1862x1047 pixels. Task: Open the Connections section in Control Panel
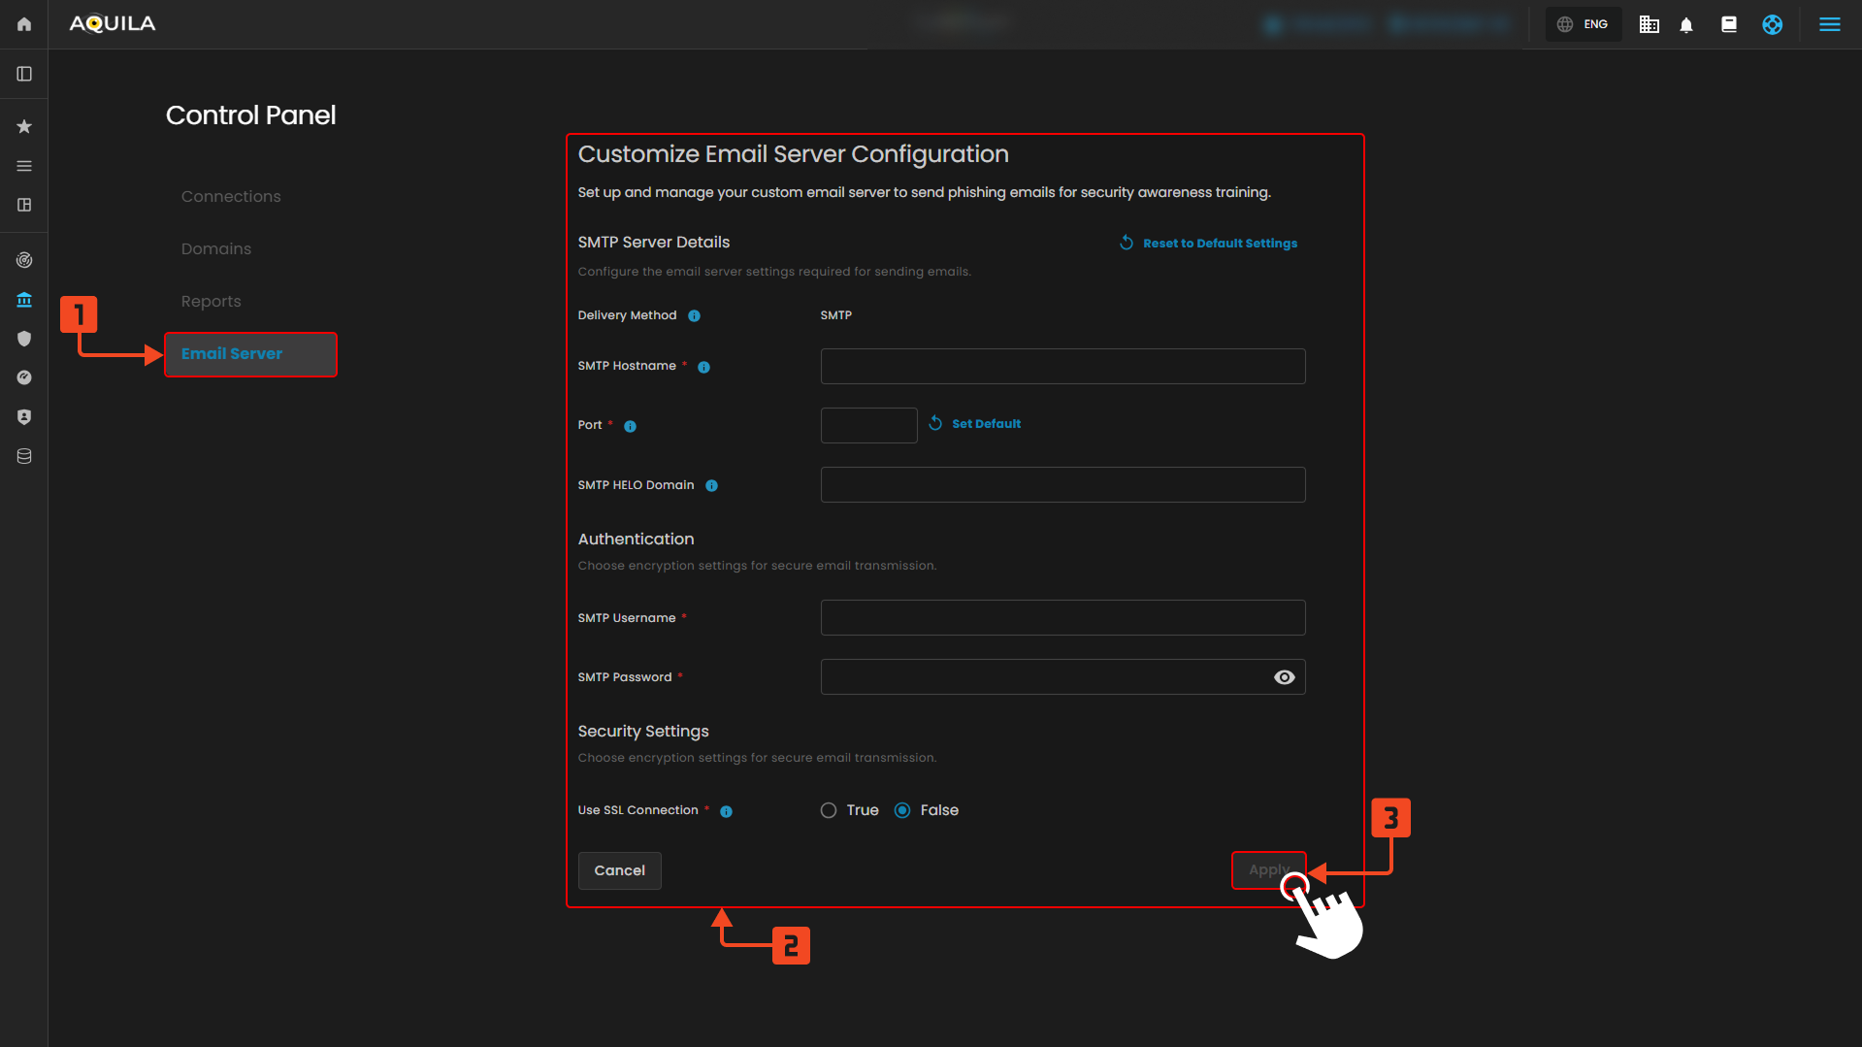click(x=231, y=196)
